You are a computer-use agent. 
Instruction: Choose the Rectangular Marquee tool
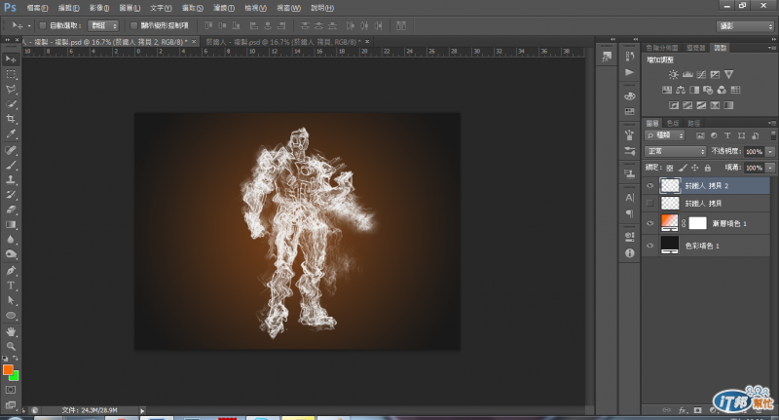[12, 73]
